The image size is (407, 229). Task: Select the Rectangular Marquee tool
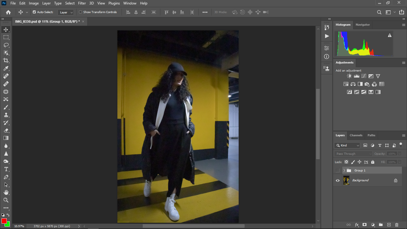[6, 38]
